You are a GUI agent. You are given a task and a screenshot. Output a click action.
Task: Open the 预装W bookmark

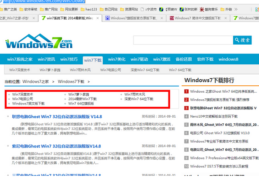click(168, 9)
